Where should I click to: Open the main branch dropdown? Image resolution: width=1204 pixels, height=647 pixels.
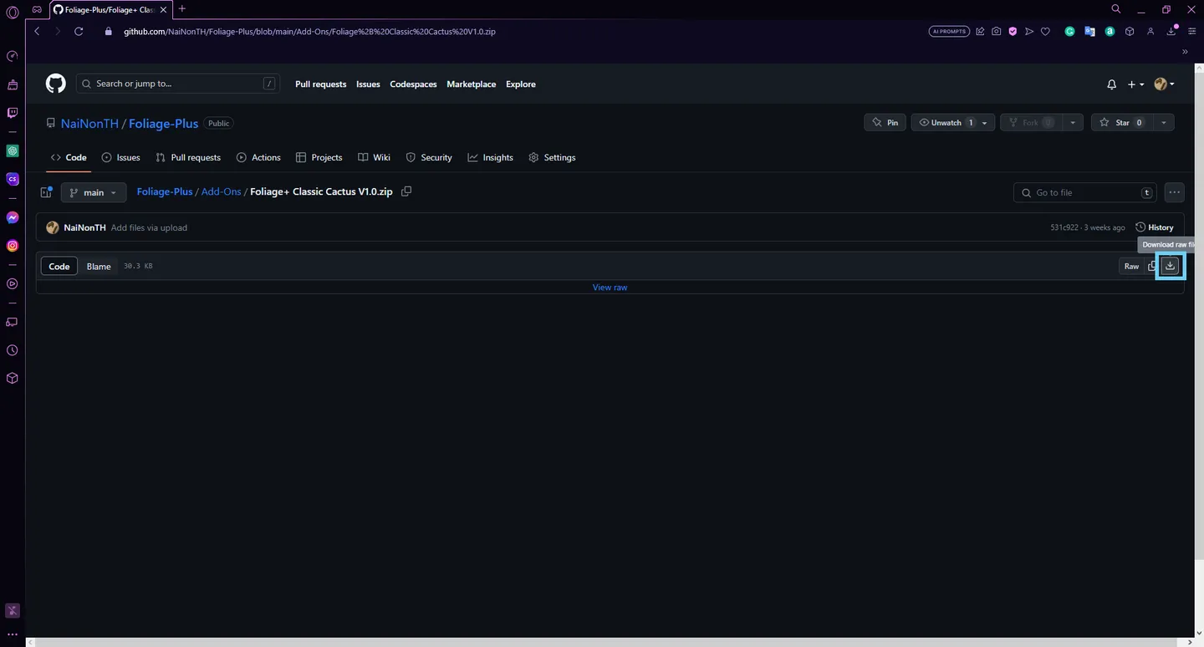(x=94, y=192)
